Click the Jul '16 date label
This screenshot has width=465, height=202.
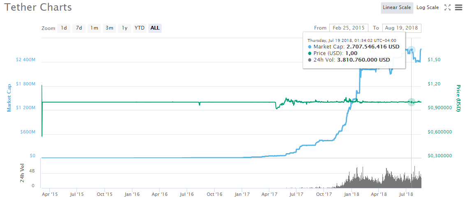tap(187, 194)
